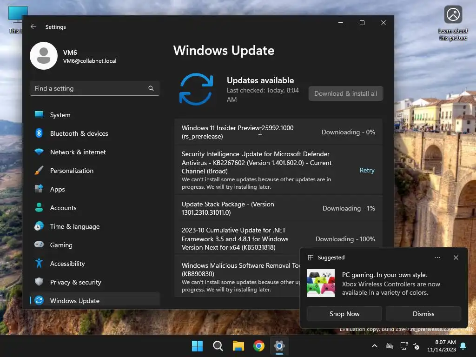This screenshot has width=476, height=357.
Task: Click the Windows Update sidebar sync icon
Action: (x=39, y=300)
